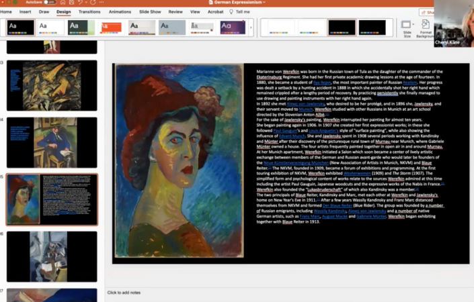Click the Redo circular arrow icon
Image resolution: width=474 pixels, height=302 pixels.
(x=93, y=2)
